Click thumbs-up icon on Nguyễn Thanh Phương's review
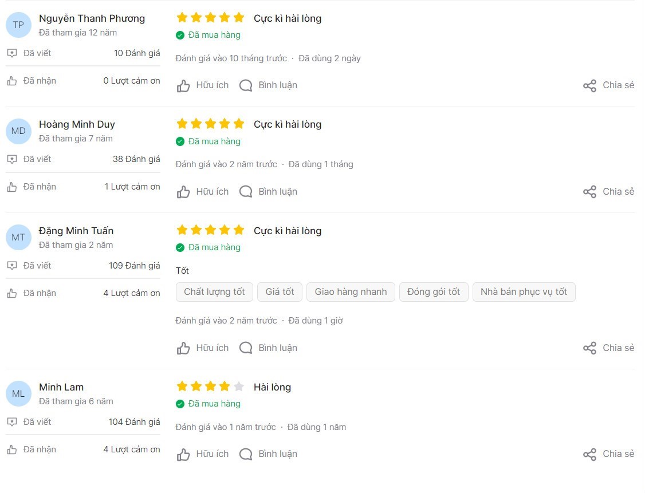The height and width of the screenshot is (493, 645). tap(183, 86)
